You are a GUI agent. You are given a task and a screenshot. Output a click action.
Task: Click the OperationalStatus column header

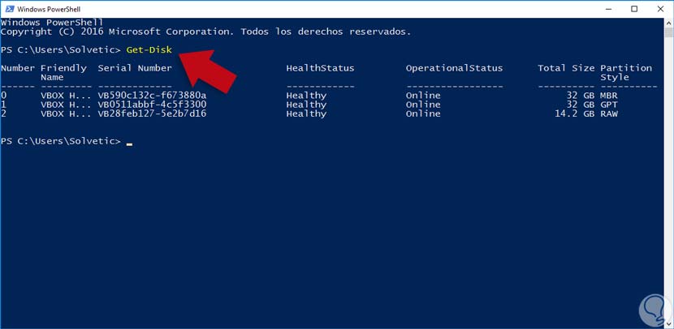454,68
